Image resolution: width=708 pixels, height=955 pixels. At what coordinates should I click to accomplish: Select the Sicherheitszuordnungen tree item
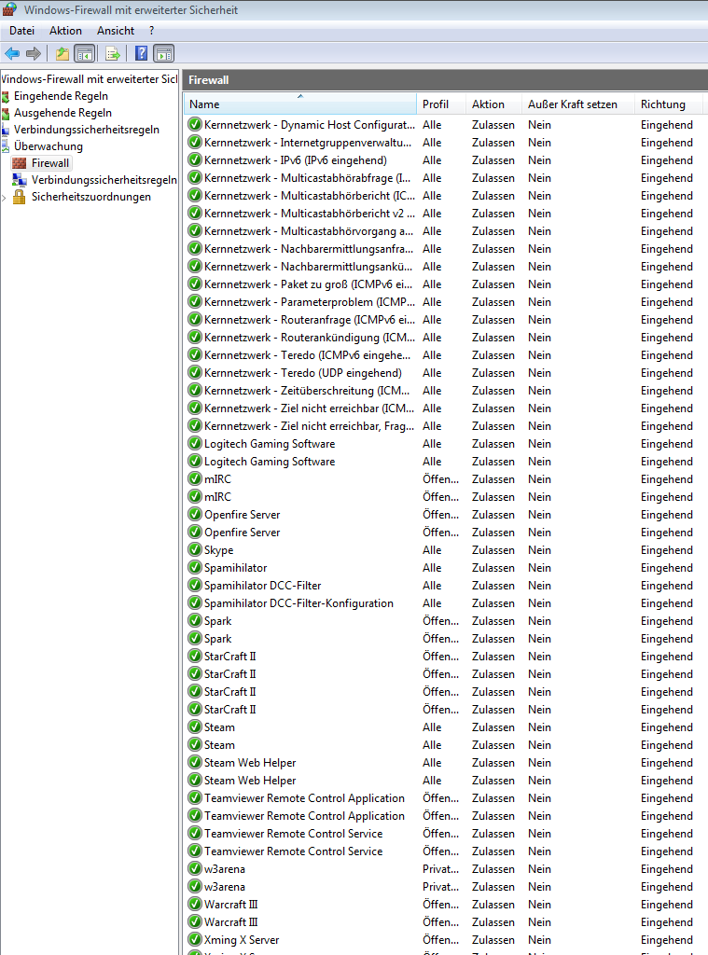(x=90, y=197)
